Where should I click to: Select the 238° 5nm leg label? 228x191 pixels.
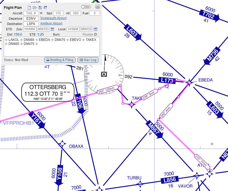click(x=150, y=95)
